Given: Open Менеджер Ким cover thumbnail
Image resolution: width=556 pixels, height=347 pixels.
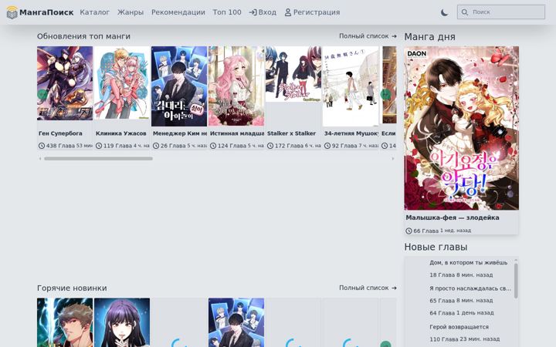Looking at the screenshot, I should click(179, 86).
